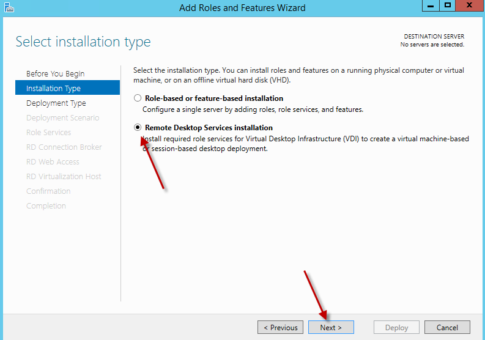Open the Before You Begin step
485x340 pixels.
pyautogui.click(x=56, y=74)
